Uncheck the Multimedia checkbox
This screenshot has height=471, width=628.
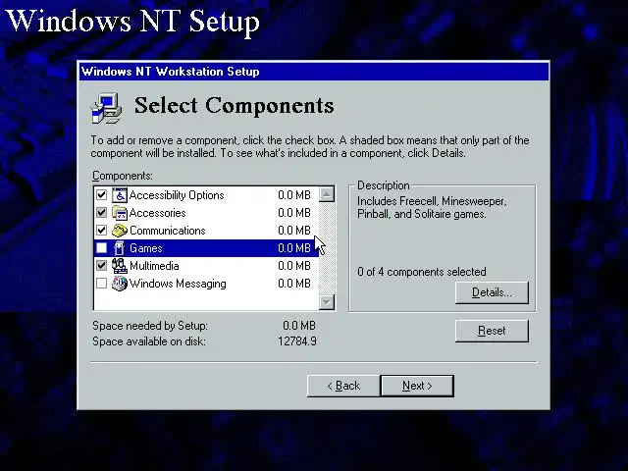(102, 266)
